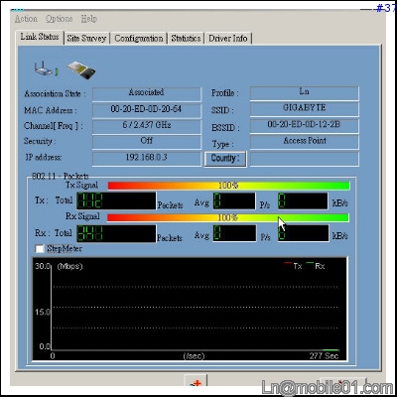
Task: Switch to the Driver Info tab
Action: tap(228, 39)
